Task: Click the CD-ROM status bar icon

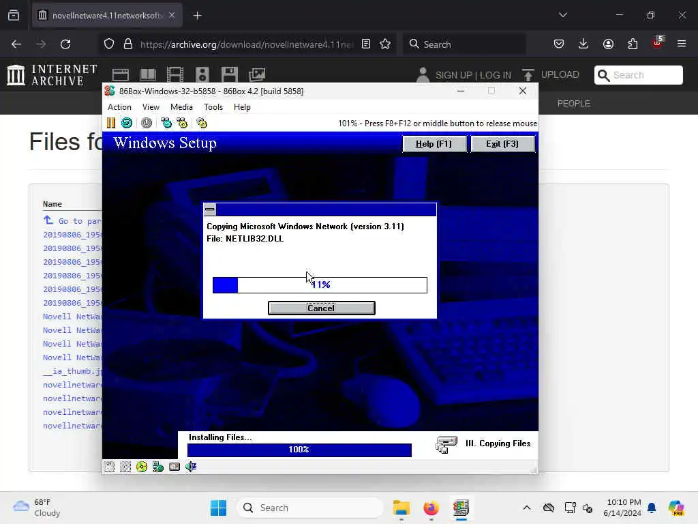Action: [x=142, y=467]
